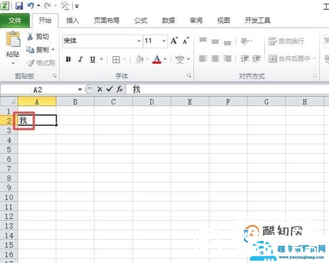Set Top Align vertical alignment
The height and width of the screenshot is (263, 329).
[x=203, y=41]
